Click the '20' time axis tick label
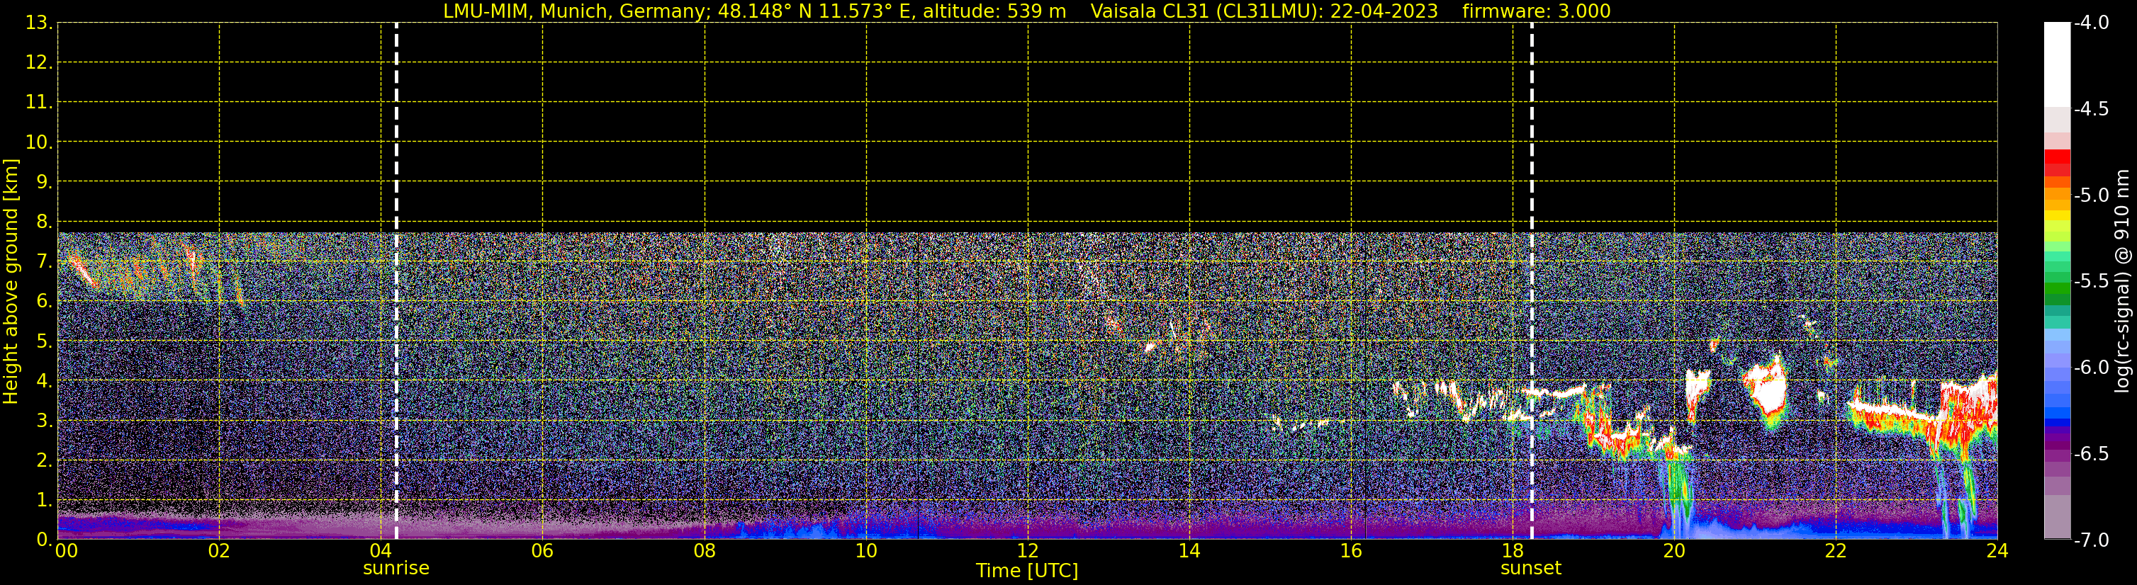 click(1674, 551)
